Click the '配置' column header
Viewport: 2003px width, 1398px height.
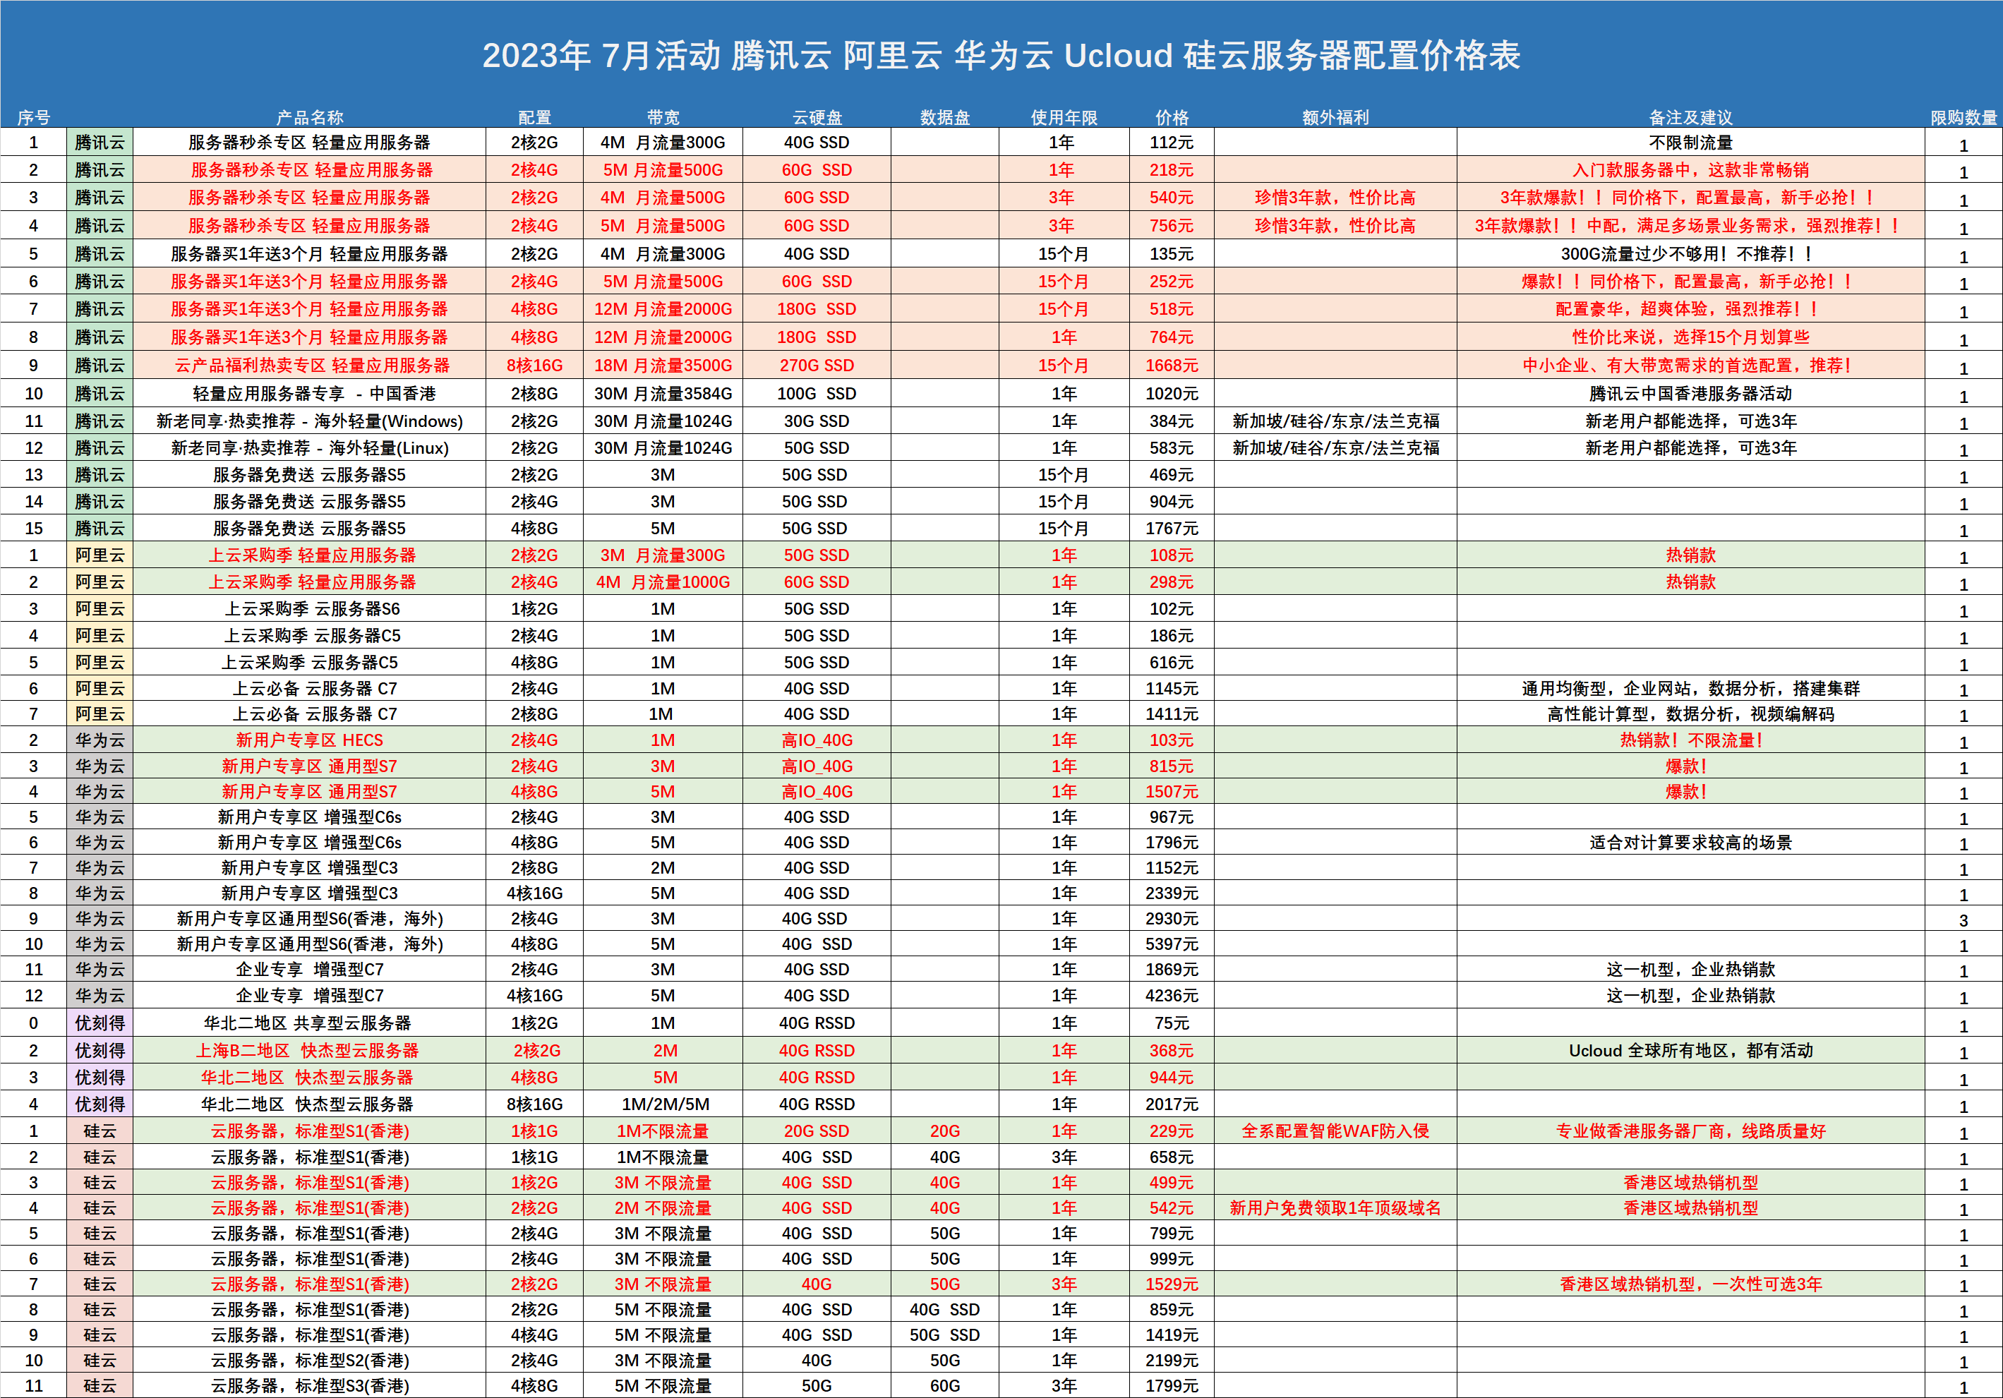pyautogui.click(x=534, y=118)
